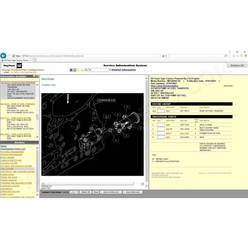Close the Information Available panel
The image size is (248, 248).
[x=37, y=76]
